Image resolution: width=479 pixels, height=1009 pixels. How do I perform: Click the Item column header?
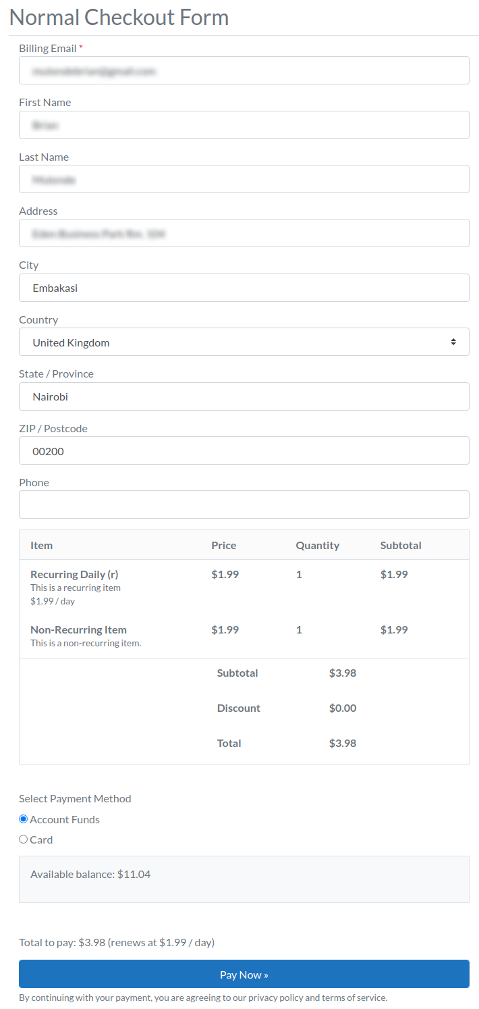coord(41,545)
